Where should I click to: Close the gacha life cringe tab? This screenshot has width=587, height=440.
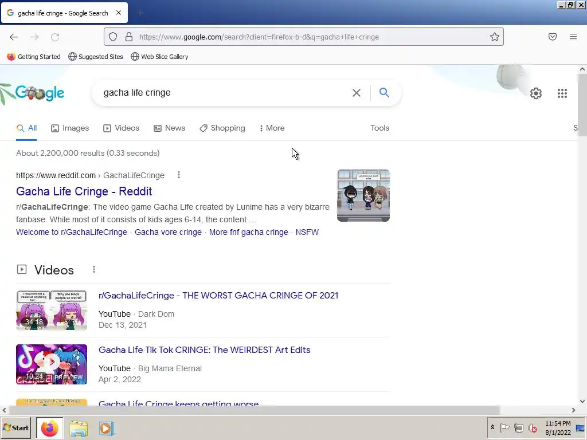pyautogui.click(x=119, y=13)
